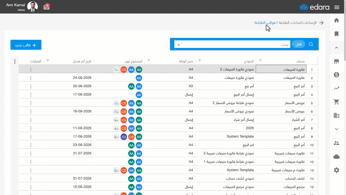
Task: Open قوالب الطباعة breadcrumb link
Action: tap(265, 22)
